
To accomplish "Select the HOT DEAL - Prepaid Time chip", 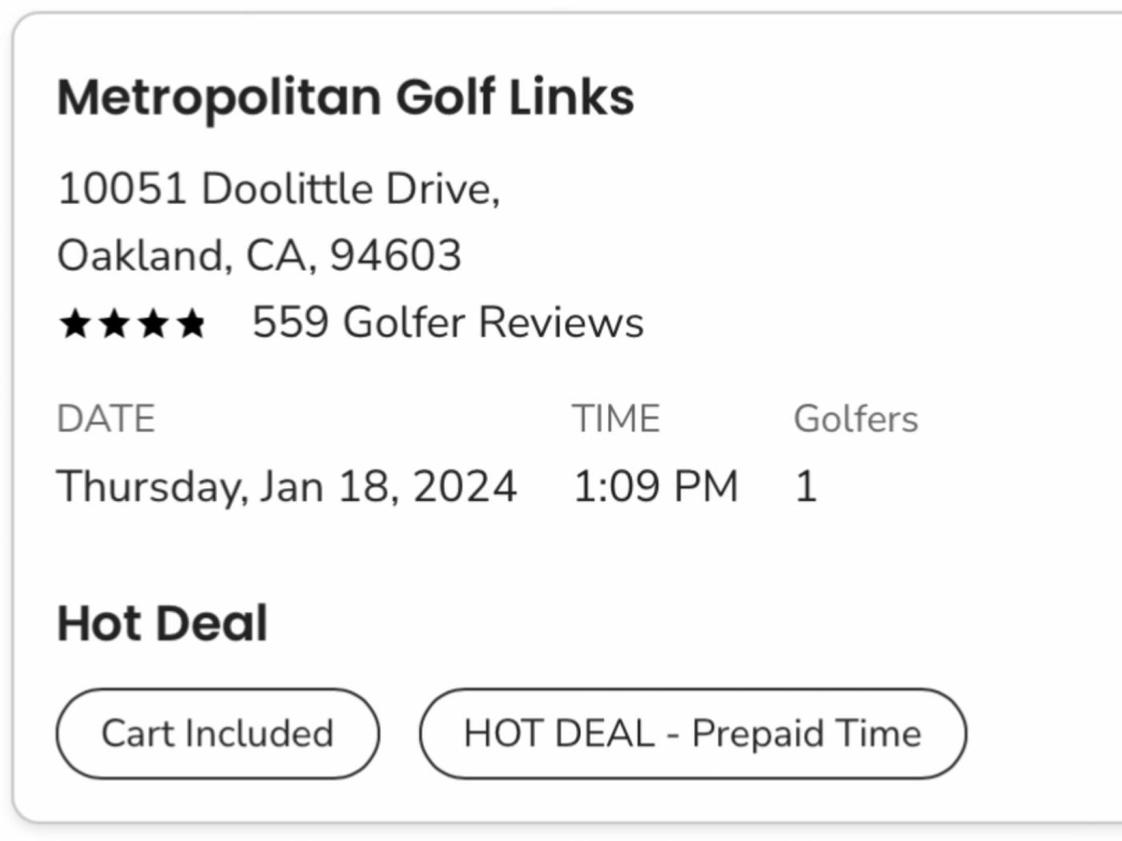I will pyautogui.click(x=692, y=734).
